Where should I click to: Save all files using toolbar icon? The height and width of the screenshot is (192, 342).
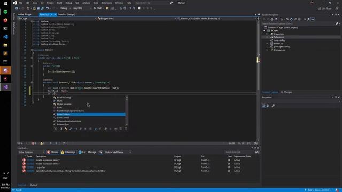coord(42,9)
